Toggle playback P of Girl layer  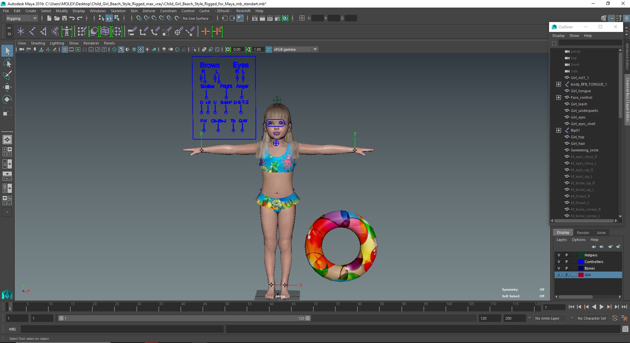click(x=567, y=275)
